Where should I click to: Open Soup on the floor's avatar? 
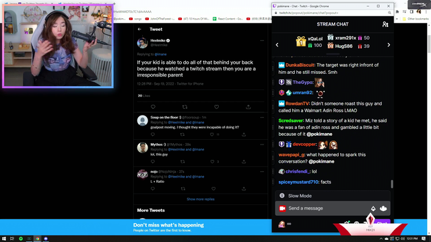tap(142, 121)
